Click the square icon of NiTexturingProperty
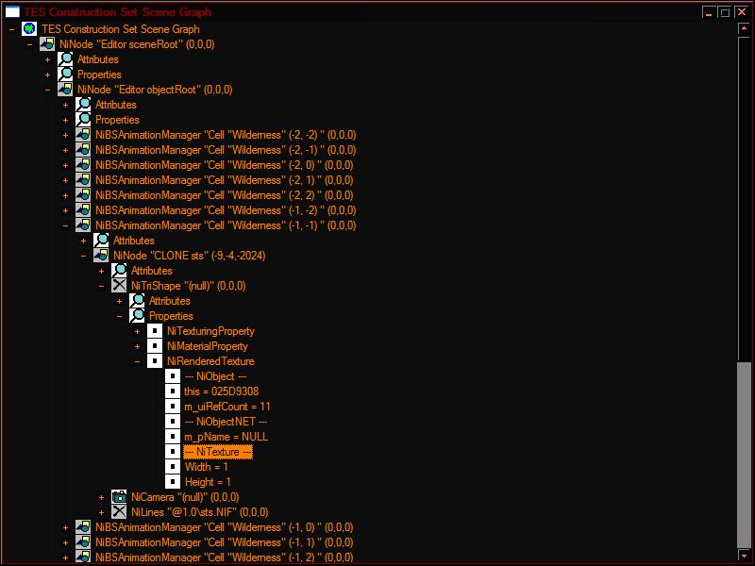The width and height of the screenshot is (755, 566). click(x=155, y=331)
